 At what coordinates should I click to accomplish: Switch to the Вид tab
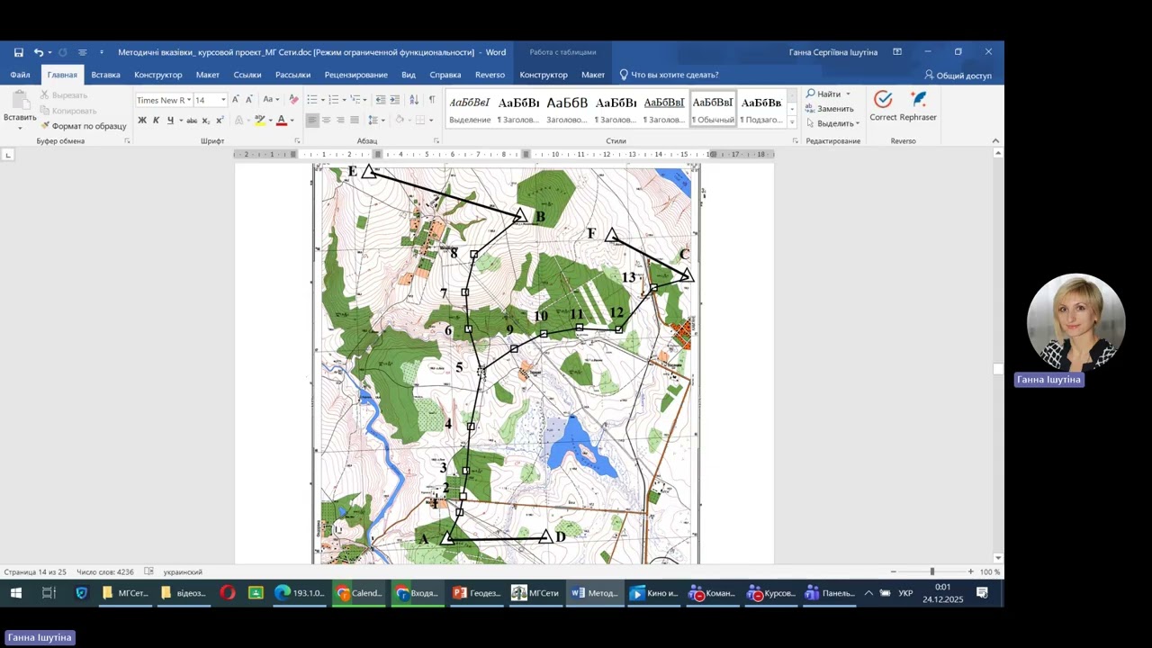pyautogui.click(x=409, y=75)
